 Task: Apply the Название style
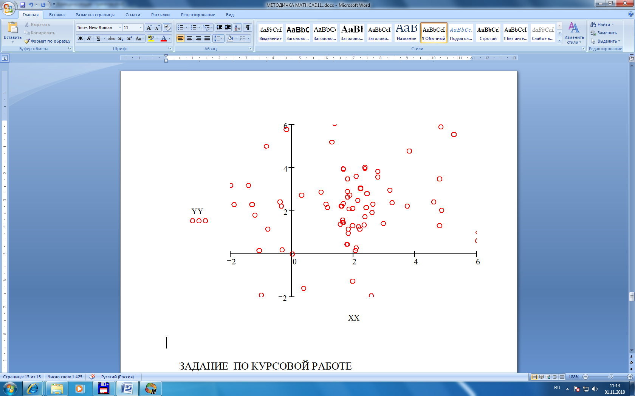(407, 33)
